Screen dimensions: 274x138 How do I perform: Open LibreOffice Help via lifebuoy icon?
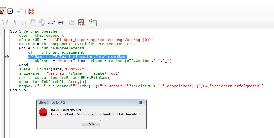pos(31,12)
